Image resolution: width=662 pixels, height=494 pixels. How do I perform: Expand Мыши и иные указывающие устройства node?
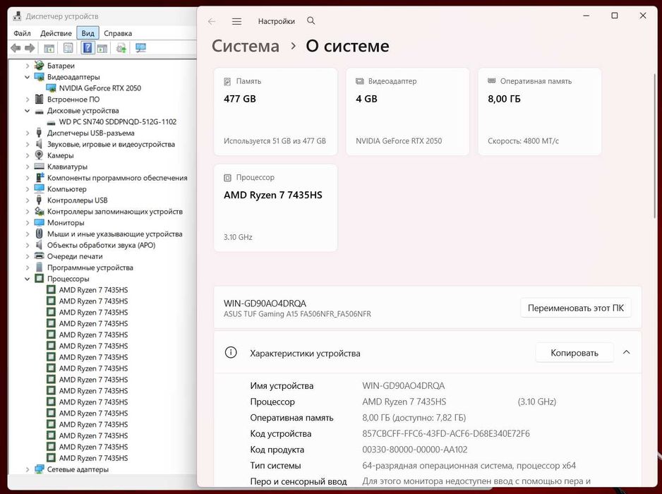pos(28,234)
